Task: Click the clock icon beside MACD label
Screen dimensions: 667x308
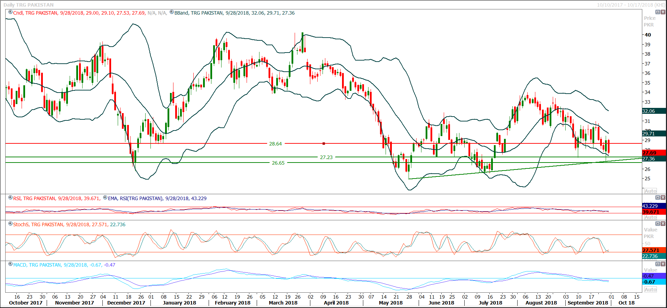Action: click(10, 264)
